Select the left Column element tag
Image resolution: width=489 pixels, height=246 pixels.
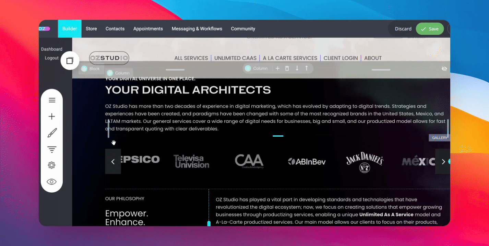pyautogui.click(x=119, y=73)
